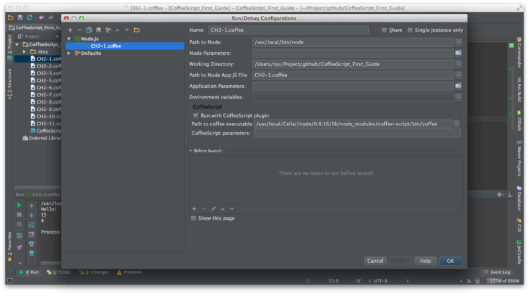
Task: Edit Environment variables via browse button
Action: pyautogui.click(x=458, y=97)
